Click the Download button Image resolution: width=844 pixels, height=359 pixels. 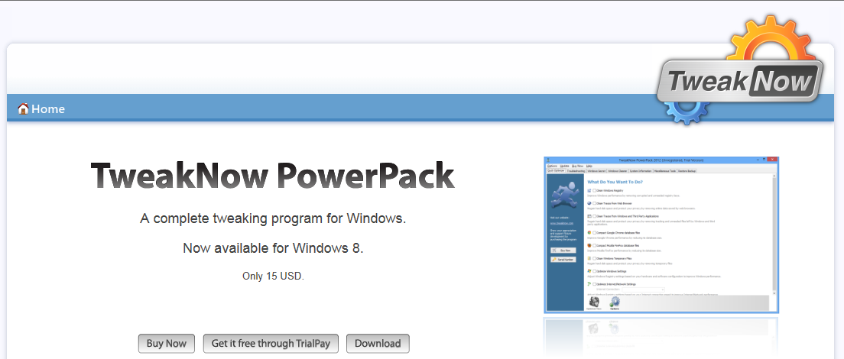point(378,344)
